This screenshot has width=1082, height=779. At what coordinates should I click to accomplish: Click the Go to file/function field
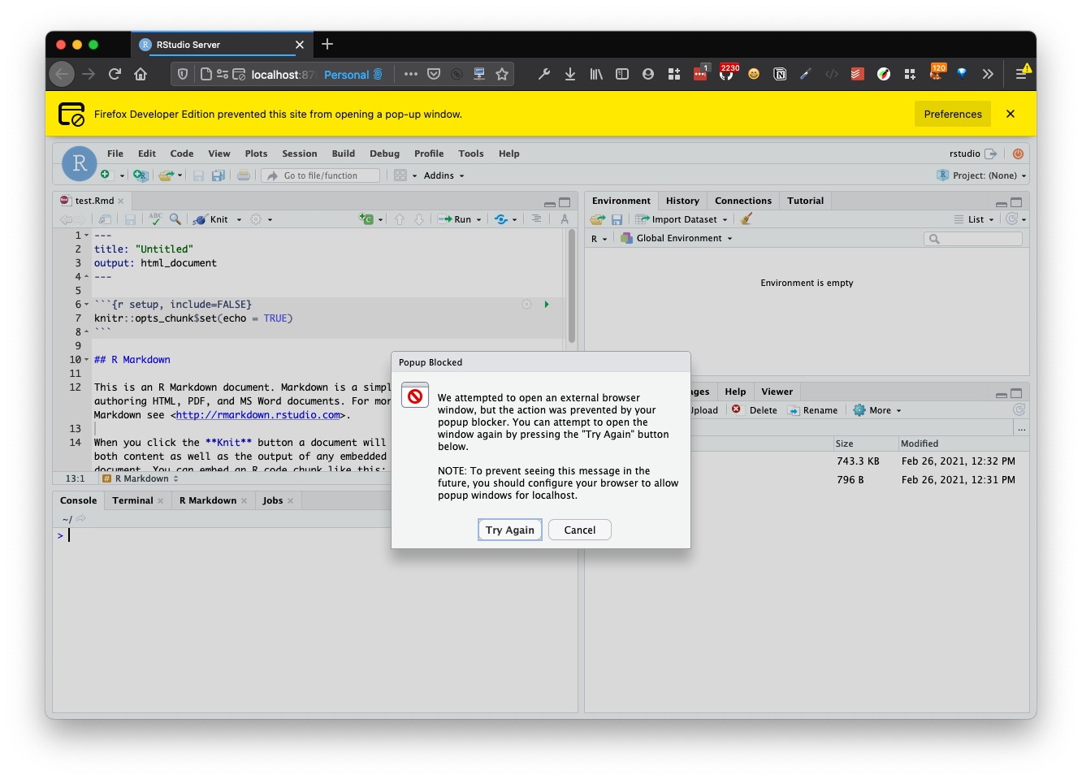tap(321, 175)
